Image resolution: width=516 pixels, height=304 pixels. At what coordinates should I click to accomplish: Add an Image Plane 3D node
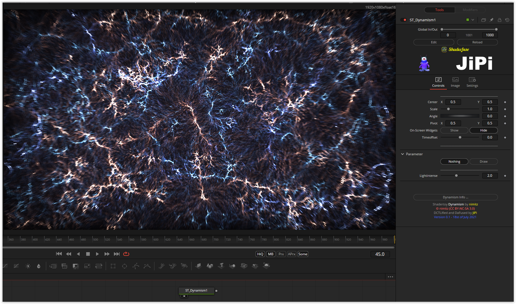click(198, 266)
